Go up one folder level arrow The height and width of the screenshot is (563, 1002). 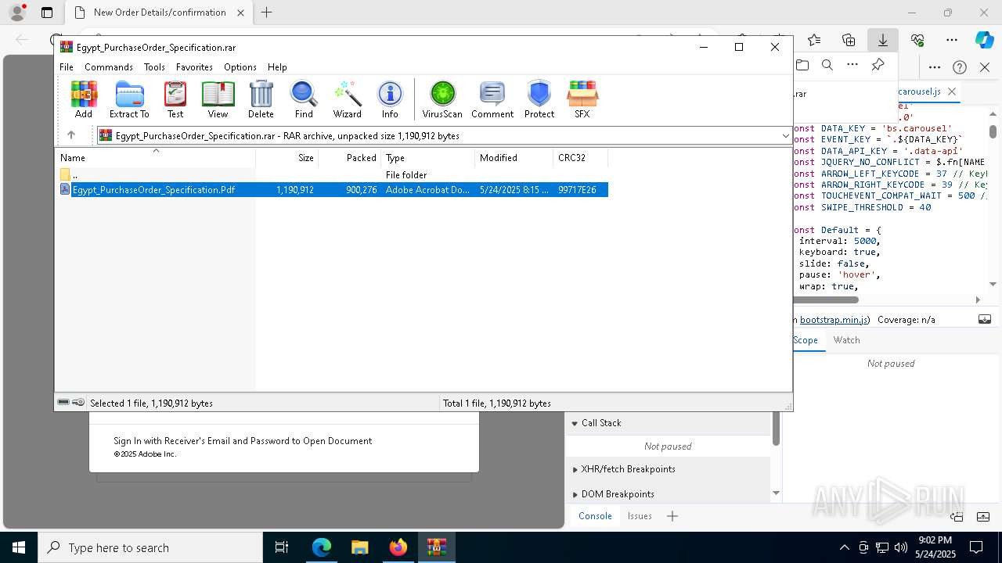(70, 135)
